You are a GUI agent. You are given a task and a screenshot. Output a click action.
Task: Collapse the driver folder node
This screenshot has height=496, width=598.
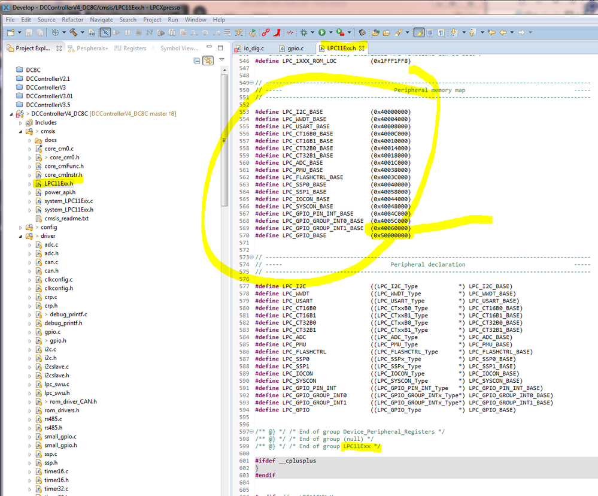click(20, 236)
